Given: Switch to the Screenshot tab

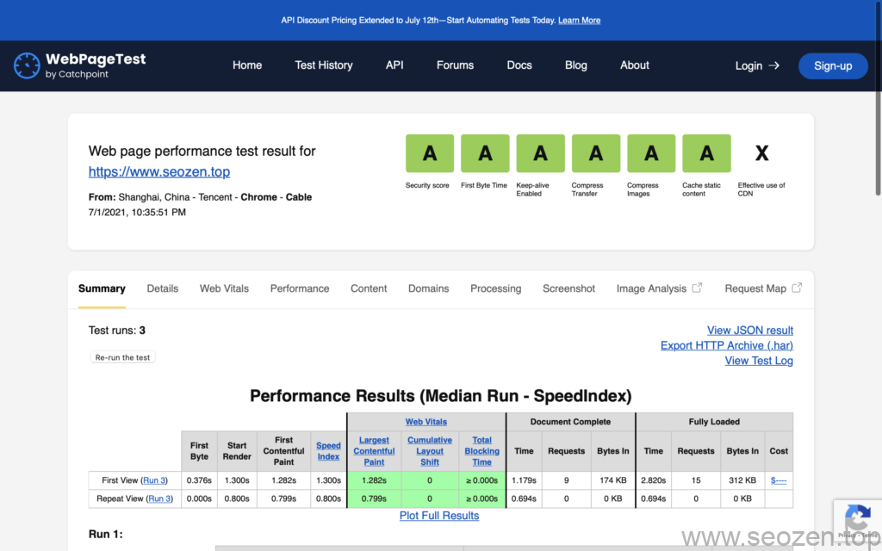Looking at the screenshot, I should 568,288.
